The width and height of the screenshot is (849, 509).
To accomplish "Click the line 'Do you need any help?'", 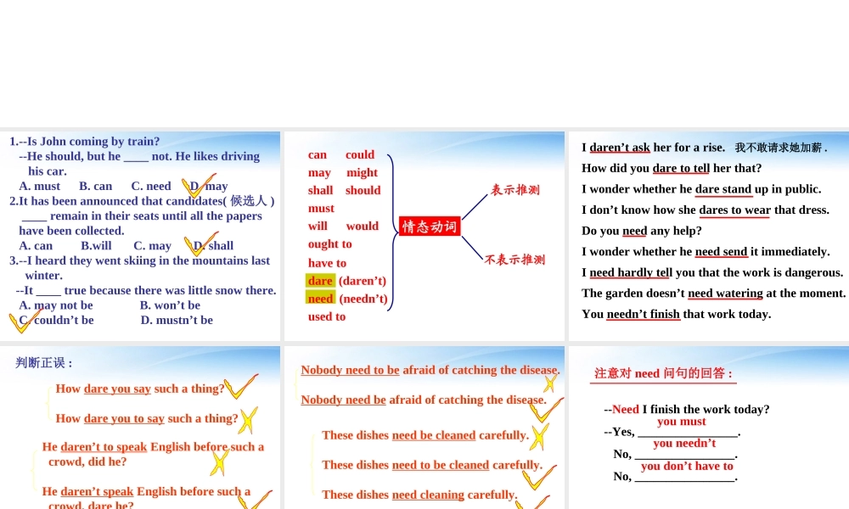I will point(642,231).
